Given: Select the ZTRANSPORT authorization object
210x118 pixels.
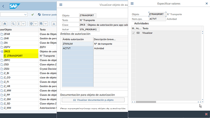Looking at the screenshot, I should (x=15, y=56).
